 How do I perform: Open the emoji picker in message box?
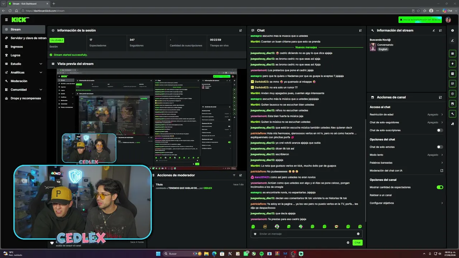pos(358,234)
